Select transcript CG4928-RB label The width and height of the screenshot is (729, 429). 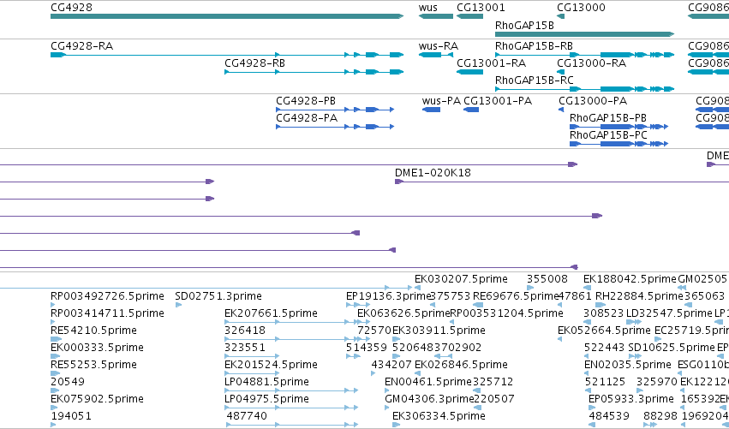coord(254,63)
